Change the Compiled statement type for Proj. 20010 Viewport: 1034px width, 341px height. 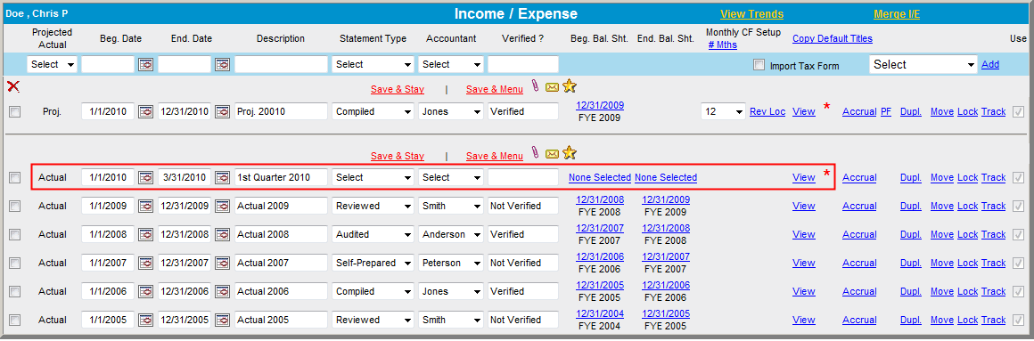(x=373, y=112)
